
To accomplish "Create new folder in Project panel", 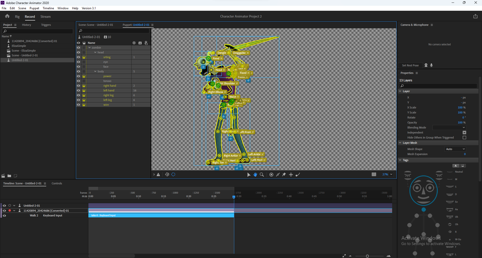I will 9,176.
